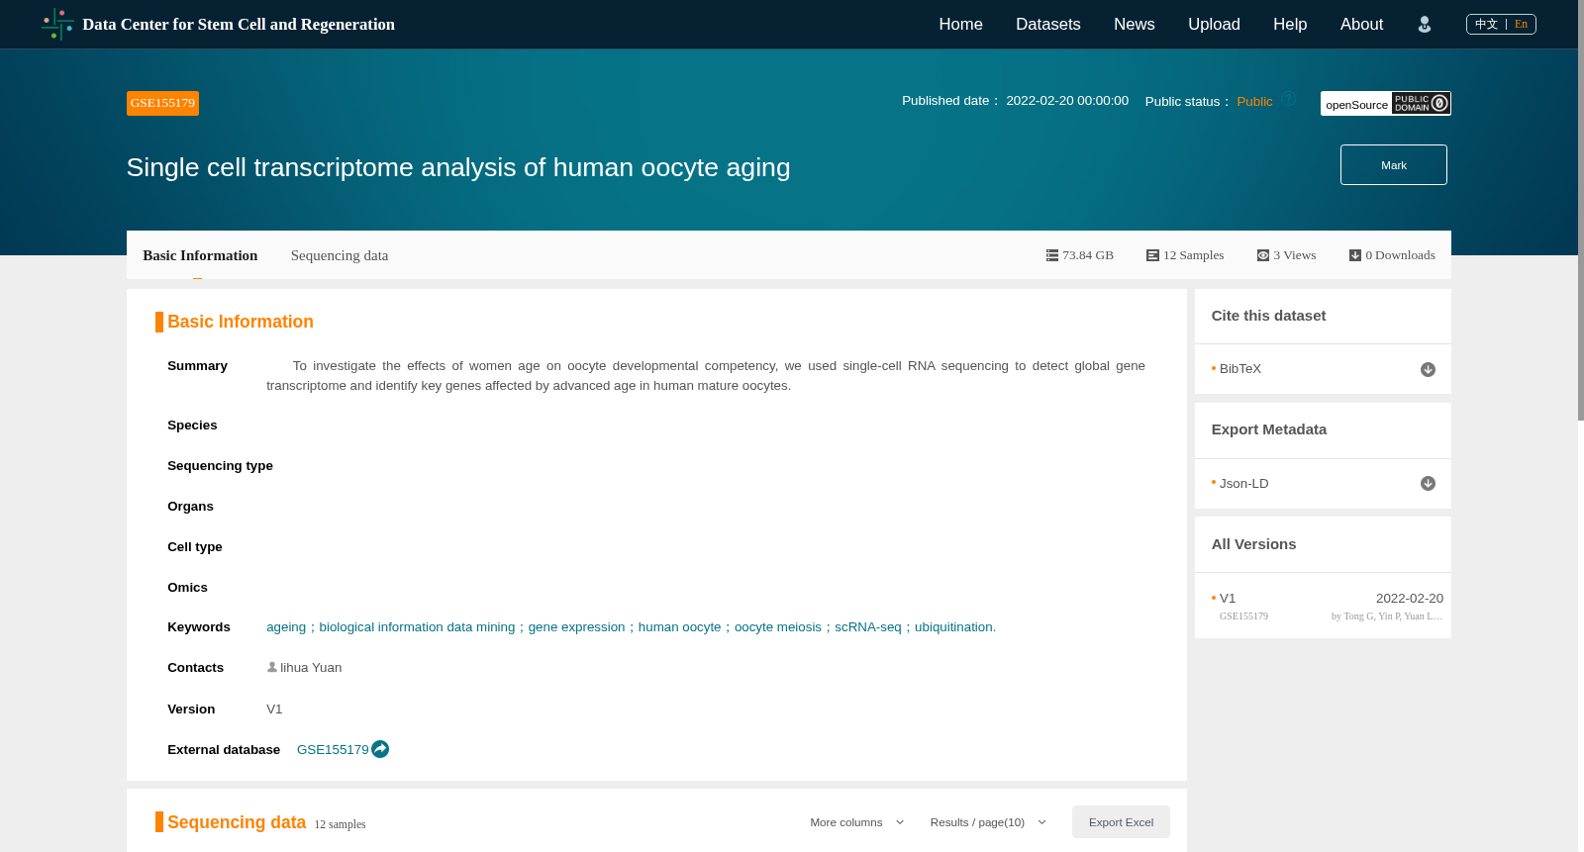Screen dimensions: 1584x852
Task: Click the Public status link
Action: (x=1254, y=102)
